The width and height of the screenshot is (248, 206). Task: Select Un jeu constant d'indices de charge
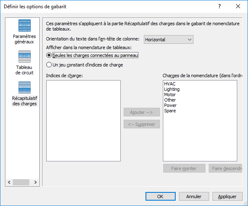49,65
